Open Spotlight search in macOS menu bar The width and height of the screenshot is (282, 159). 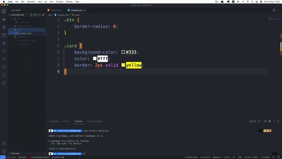point(252,2)
